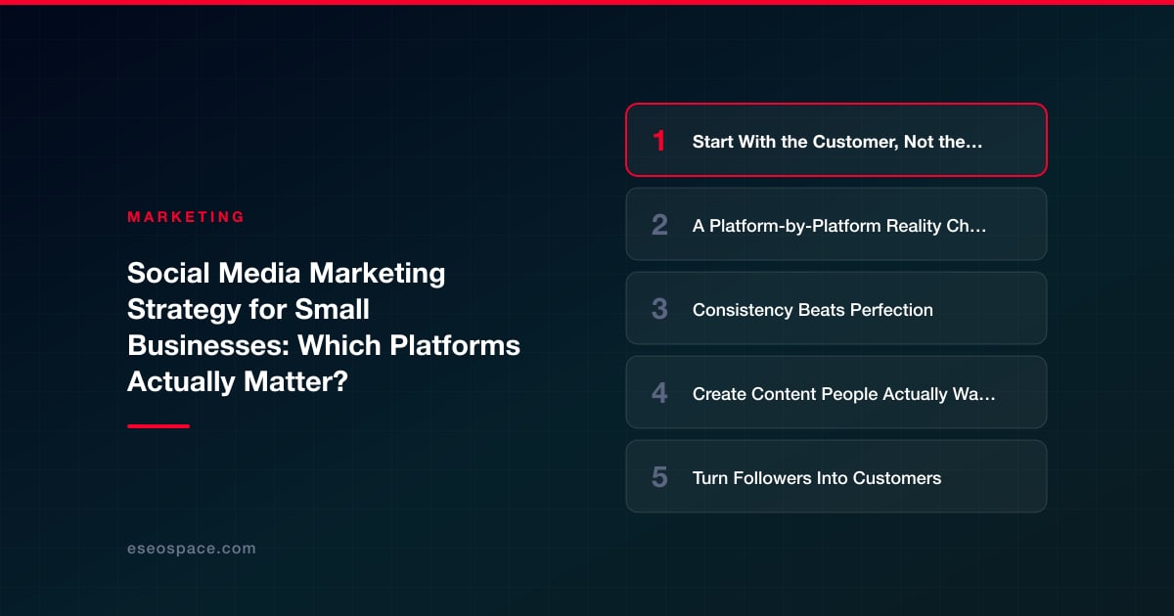Open 'A Platform-by-Platform Reality Ch…' item
This screenshot has width=1174, height=616.
click(x=836, y=224)
